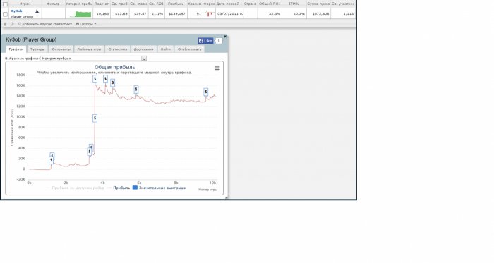Viewport: 494px width, 263px height.
Task: Open the chart hamburger menu icon
Action: (217, 68)
